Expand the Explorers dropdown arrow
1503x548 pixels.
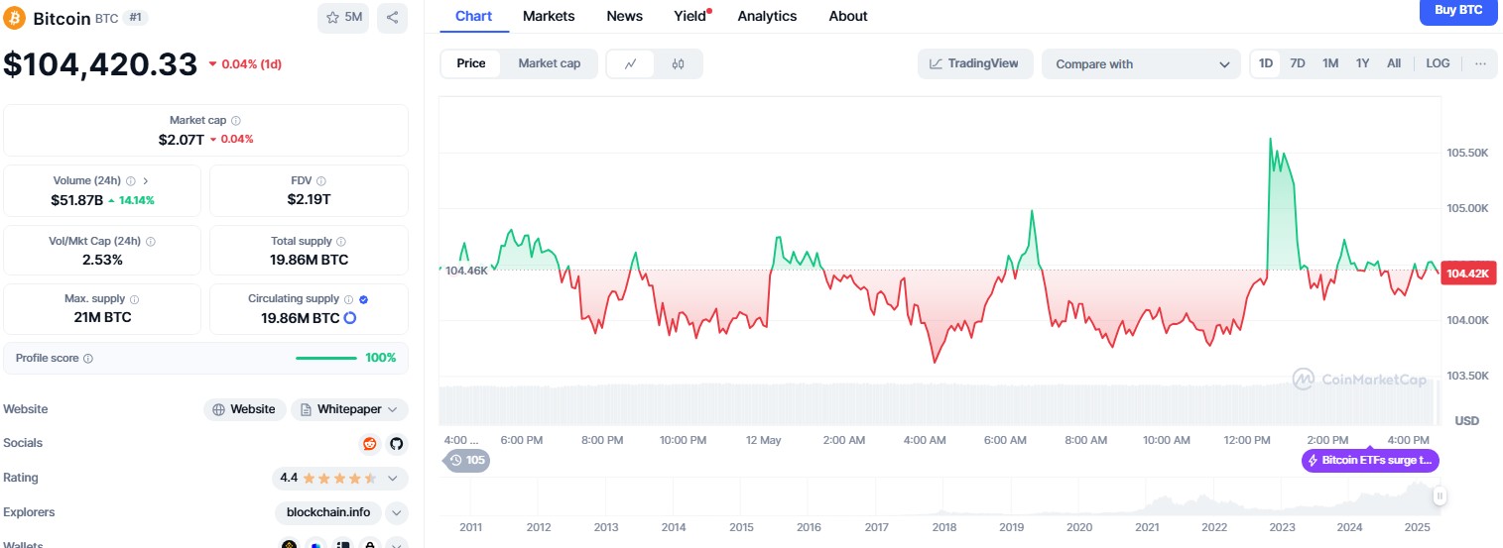[x=396, y=512]
